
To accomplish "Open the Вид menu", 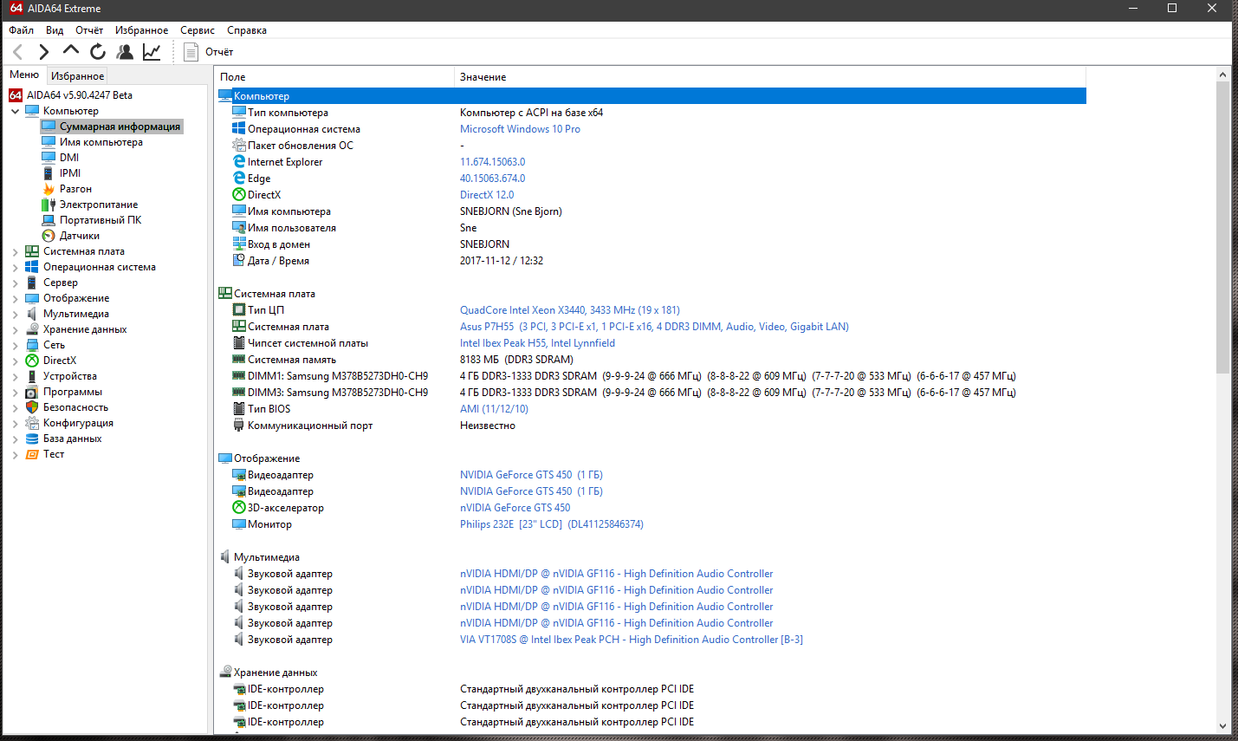I will [x=55, y=30].
